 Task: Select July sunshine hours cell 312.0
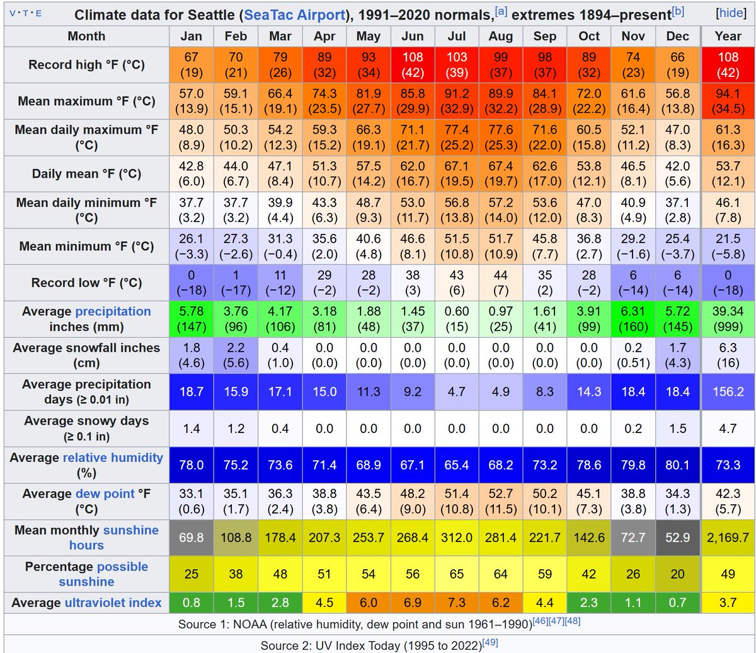457,538
